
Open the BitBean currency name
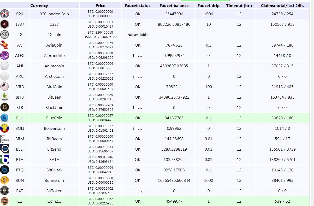tap(54, 97)
